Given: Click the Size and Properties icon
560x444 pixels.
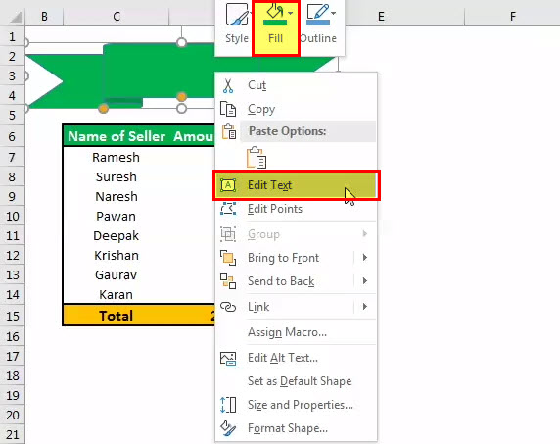Looking at the screenshot, I should pyautogui.click(x=228, y=405).
